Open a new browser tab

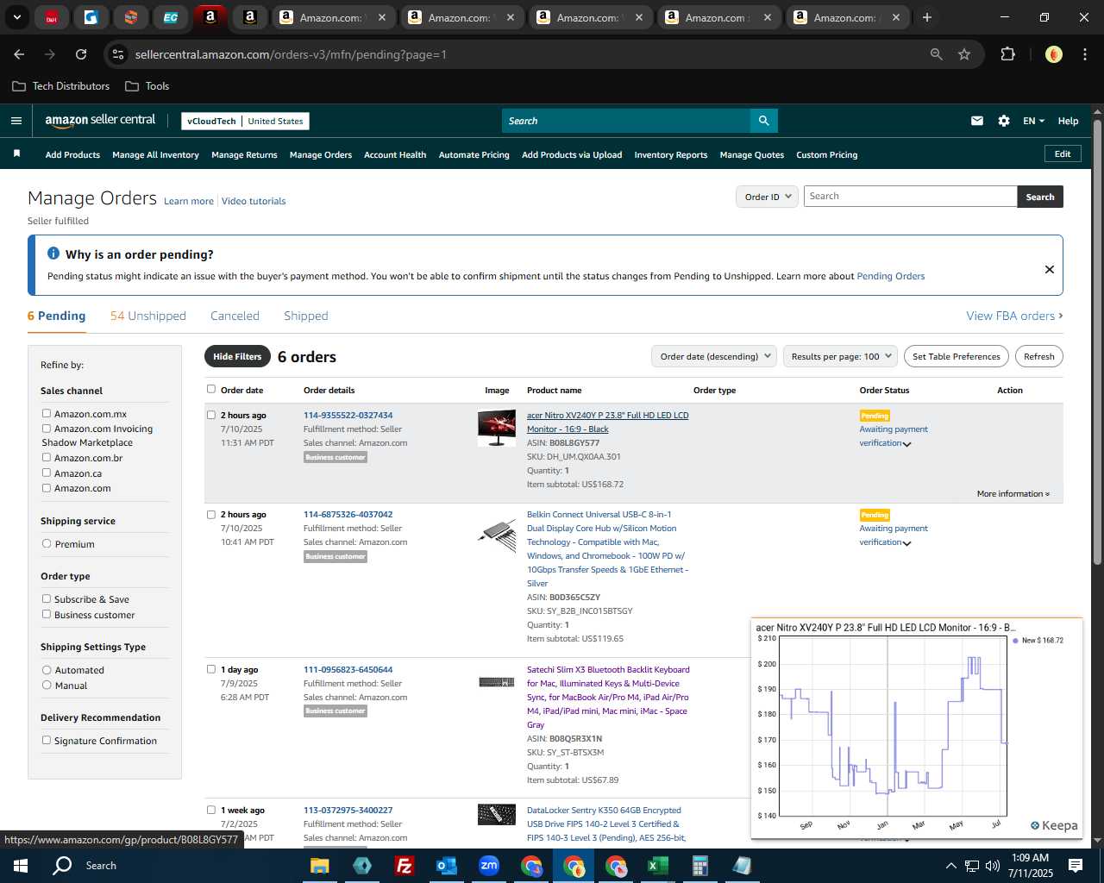pyautogui.click(x=927, y=17)
